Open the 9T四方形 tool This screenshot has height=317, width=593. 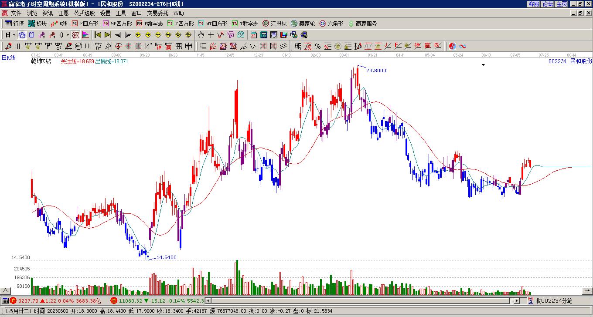[213, 24]
